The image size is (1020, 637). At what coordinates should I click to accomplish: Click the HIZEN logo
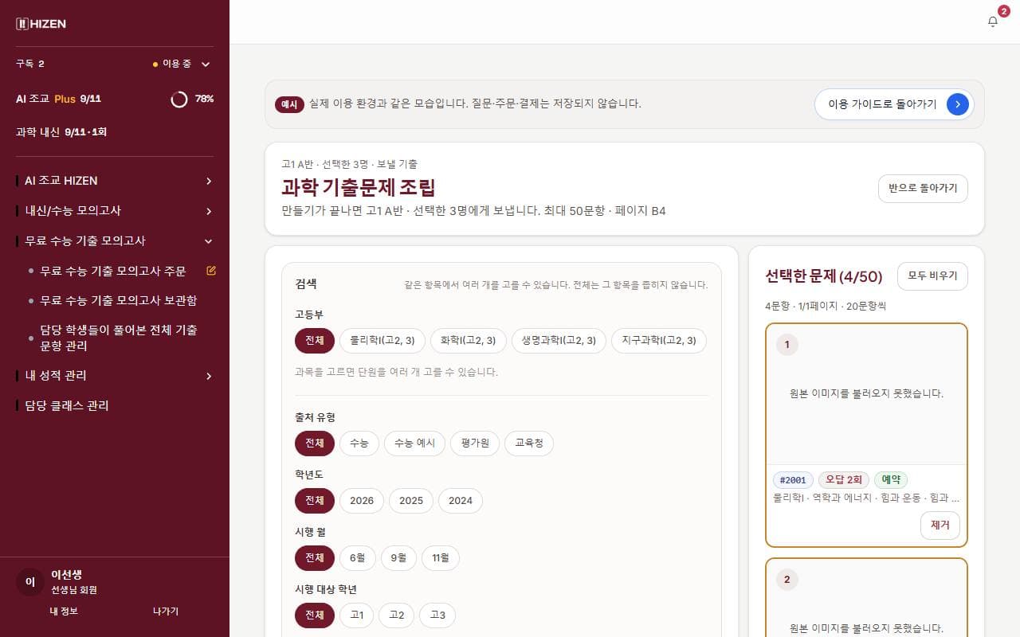(41, 24)
